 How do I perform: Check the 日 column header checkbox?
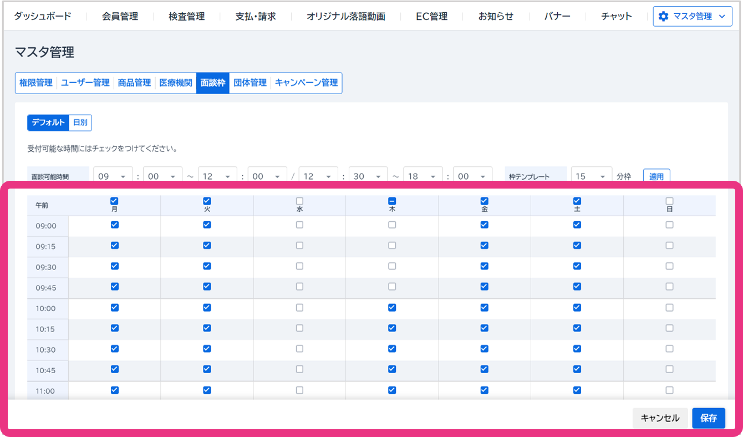click(669, 201)
